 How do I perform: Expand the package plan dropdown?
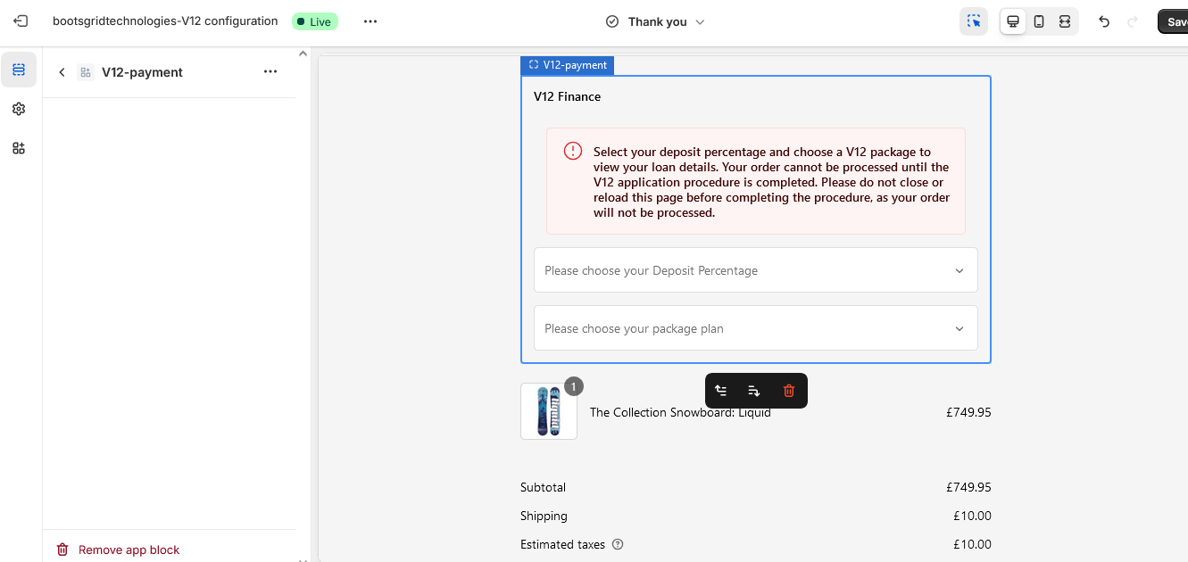(756, 328)
